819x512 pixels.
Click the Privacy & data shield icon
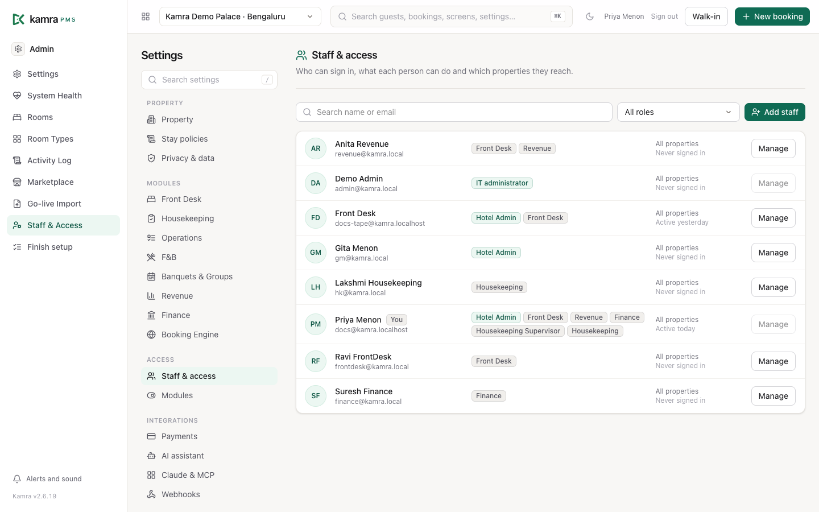151,158
